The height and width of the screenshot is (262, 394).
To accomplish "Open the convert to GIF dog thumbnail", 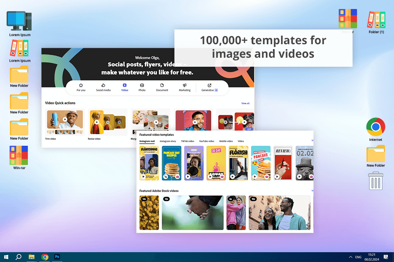I will [x=236, y=121].
